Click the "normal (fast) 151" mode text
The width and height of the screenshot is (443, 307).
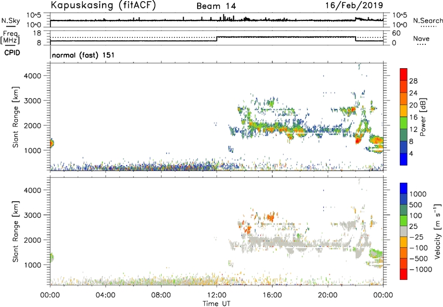(84, 55)
